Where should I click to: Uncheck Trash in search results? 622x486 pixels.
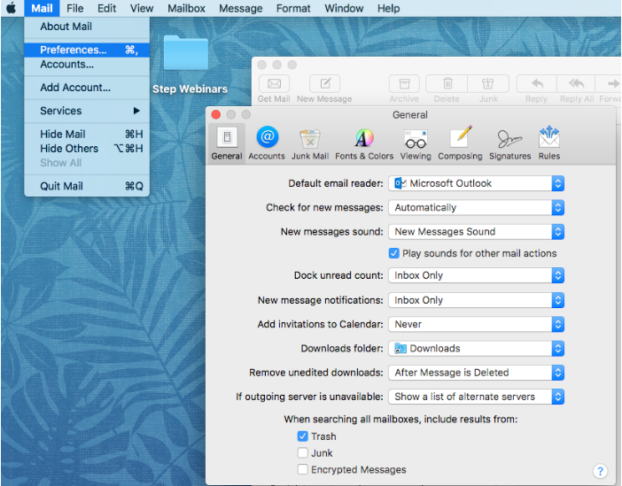click(303, 436)
